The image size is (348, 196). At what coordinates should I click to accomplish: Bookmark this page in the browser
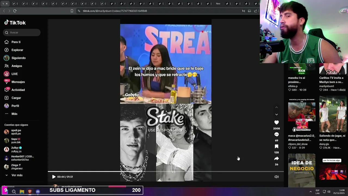click(72, 11)
